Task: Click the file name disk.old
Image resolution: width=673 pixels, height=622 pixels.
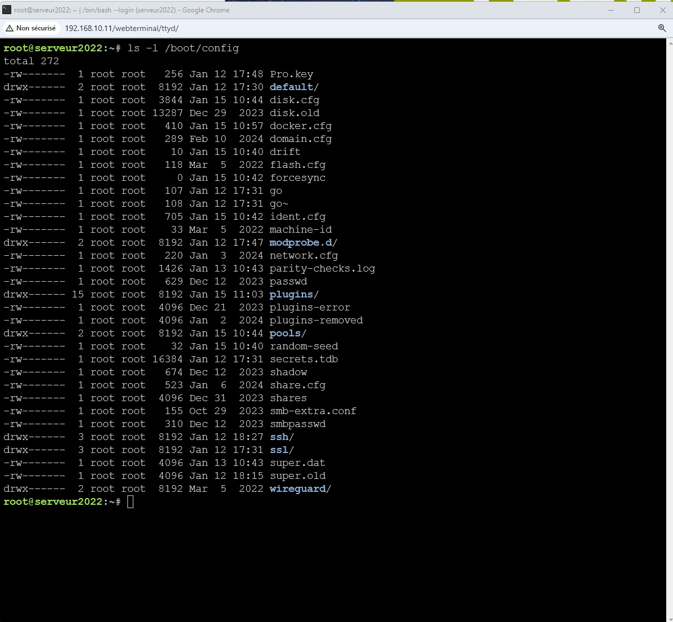Action: tap(295, 113)
